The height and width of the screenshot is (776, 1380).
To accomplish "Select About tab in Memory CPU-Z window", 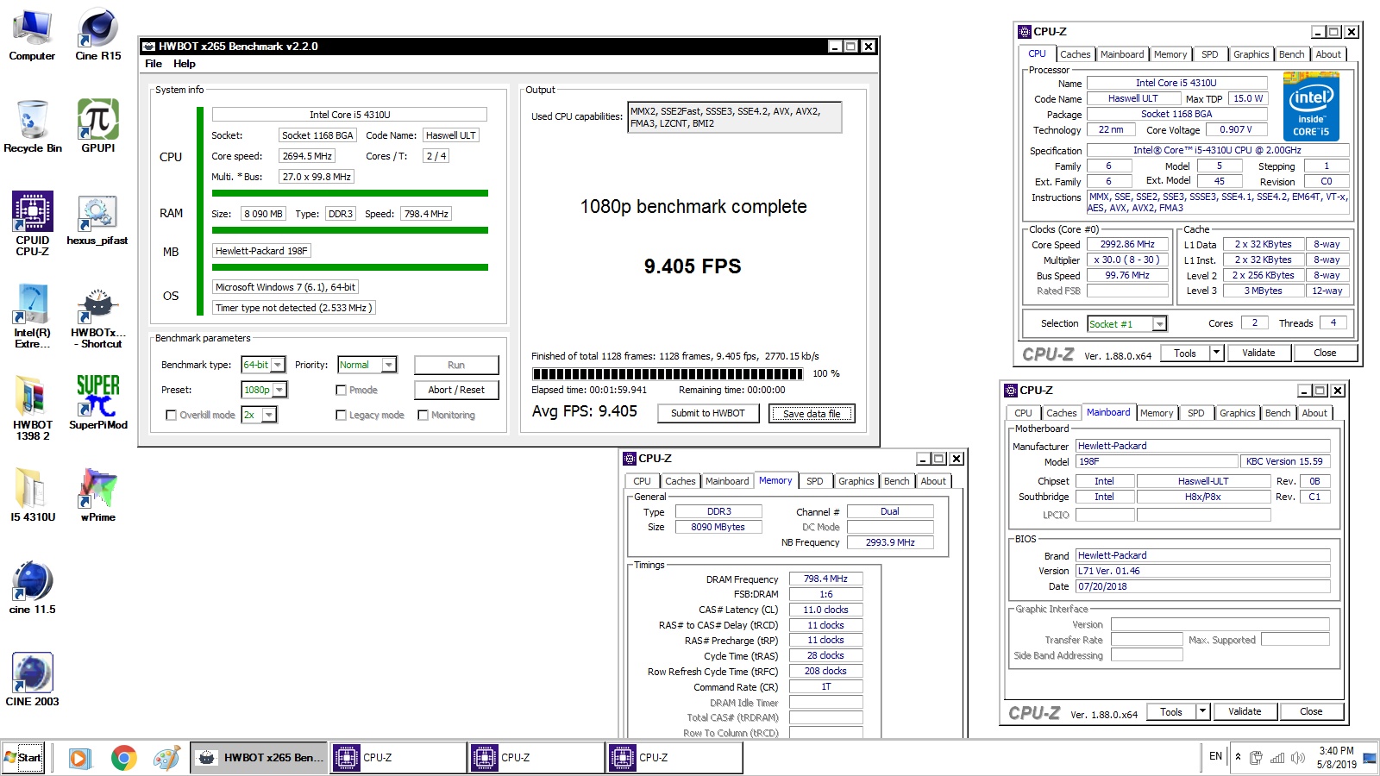I will click(933, 481).
